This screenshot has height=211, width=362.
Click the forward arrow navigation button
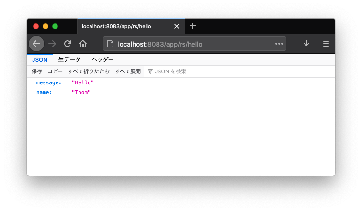click(x=52, y=44)
